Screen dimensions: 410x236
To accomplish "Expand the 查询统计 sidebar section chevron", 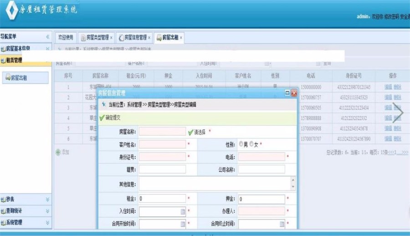I will click(47, 211).
